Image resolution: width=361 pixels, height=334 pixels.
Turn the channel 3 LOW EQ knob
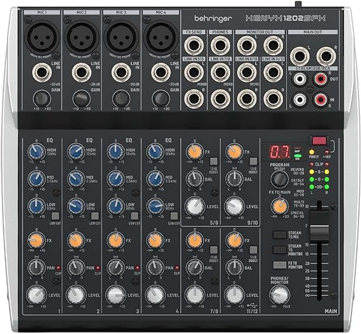(115, 207)
